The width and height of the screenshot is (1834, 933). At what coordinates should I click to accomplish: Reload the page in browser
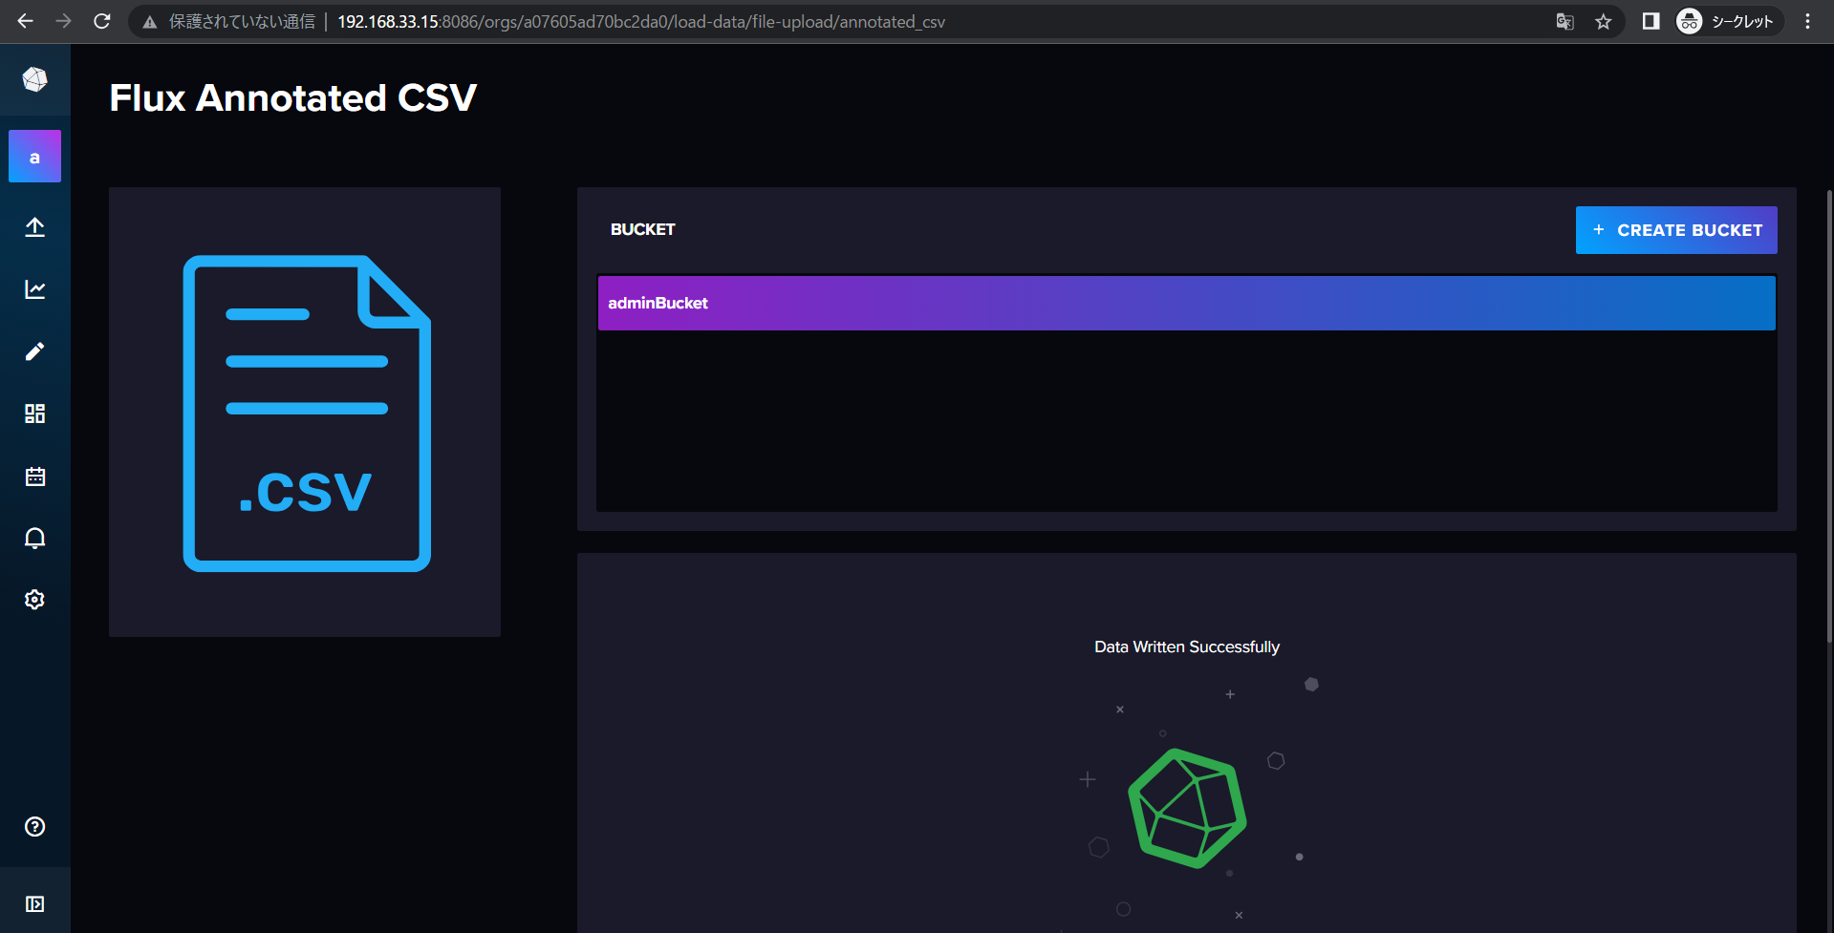tap(102, 21)
